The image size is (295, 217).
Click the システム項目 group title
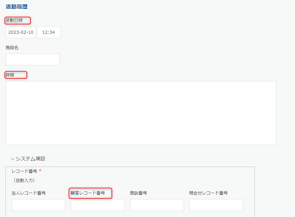[30, 159]
